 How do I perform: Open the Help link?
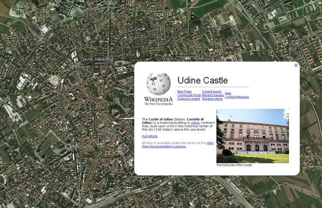pyautogui.click(x=228, y=93)
